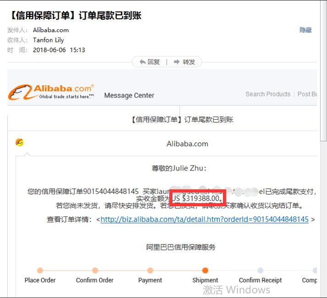327x298 pixels.
Task: Click the Payment step label
Action: (x=150, y=280)
